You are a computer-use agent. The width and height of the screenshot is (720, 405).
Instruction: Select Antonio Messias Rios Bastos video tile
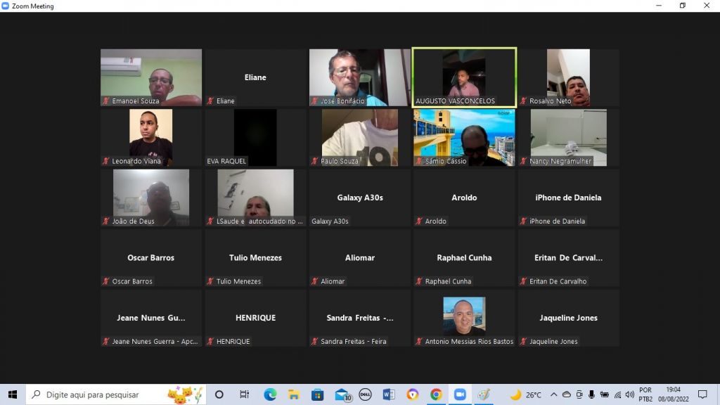coord(464,319)
